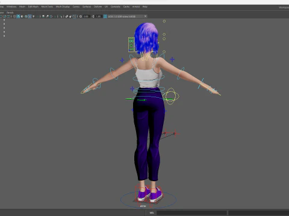Click the character's blue hair mesh

click(x=146, y=38)
